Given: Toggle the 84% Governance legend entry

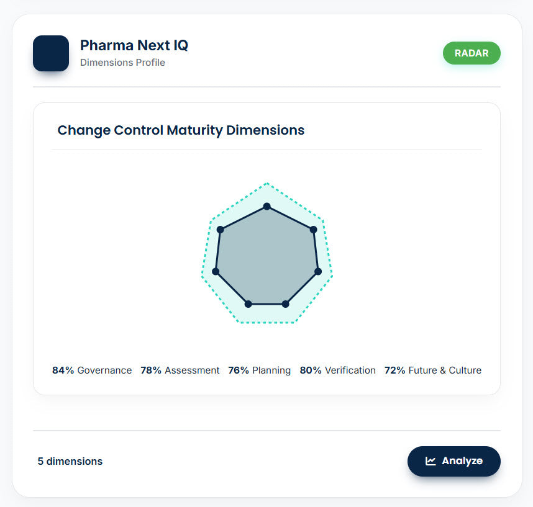Looking at the screenshot, I should 91,370.
